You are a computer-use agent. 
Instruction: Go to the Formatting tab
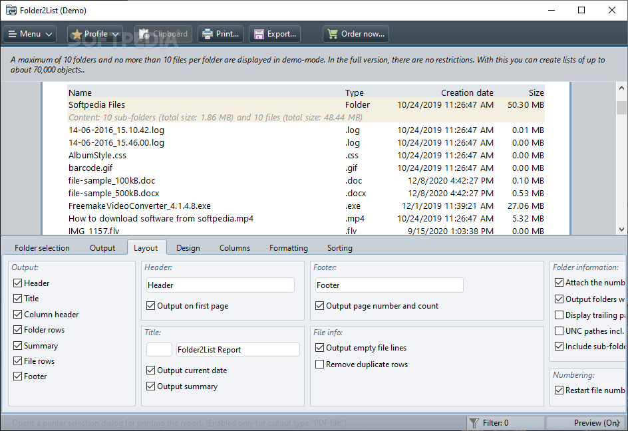289,248
